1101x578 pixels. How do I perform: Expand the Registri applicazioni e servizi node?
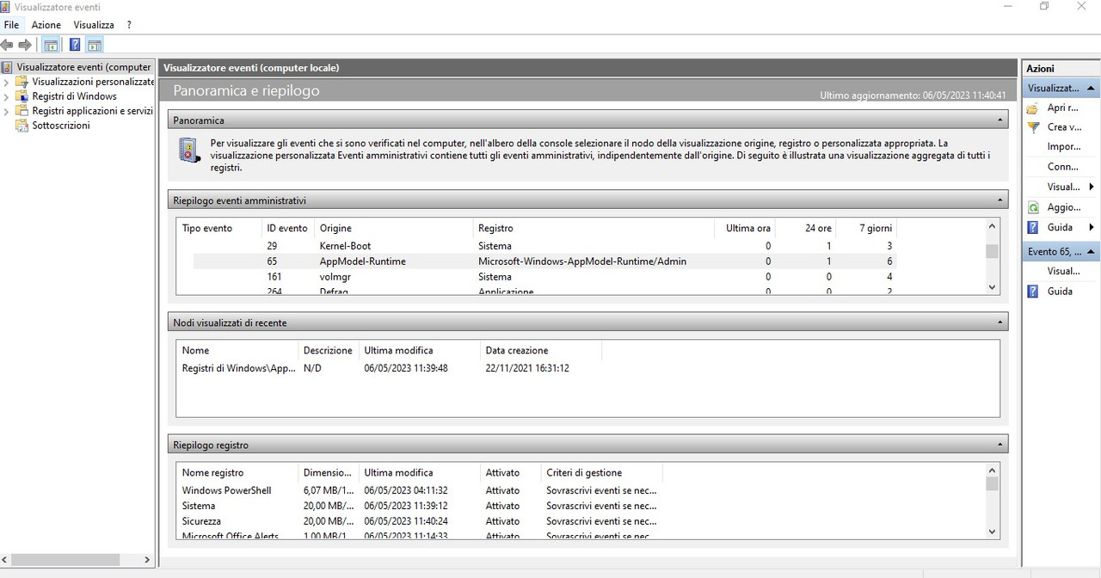click(7, 112)
